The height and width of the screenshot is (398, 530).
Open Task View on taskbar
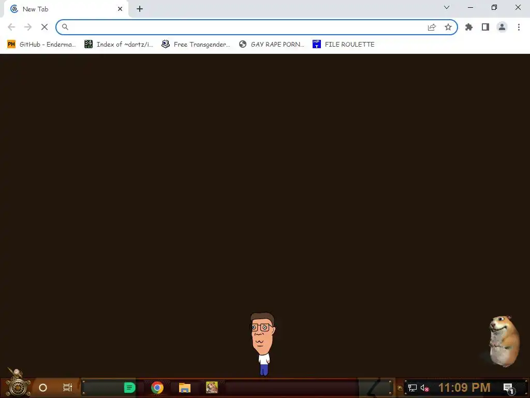pos(68,388)
